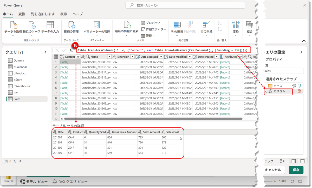Expand the Manage (管理) dropdown
Screen dimensions: 312x188
point(148,36)
